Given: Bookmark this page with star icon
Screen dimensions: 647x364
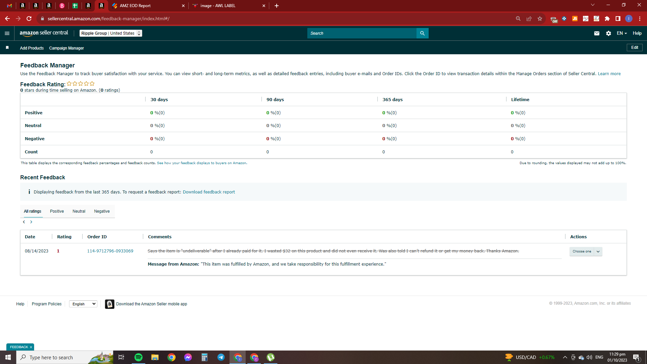Looking at the screenshot, I should [x=540, y=19].
